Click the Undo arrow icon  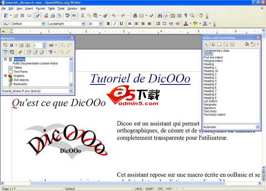point(114,16)
